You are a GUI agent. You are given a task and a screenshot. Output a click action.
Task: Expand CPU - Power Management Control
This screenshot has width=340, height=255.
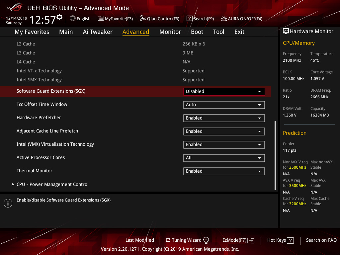pos(52,184)
